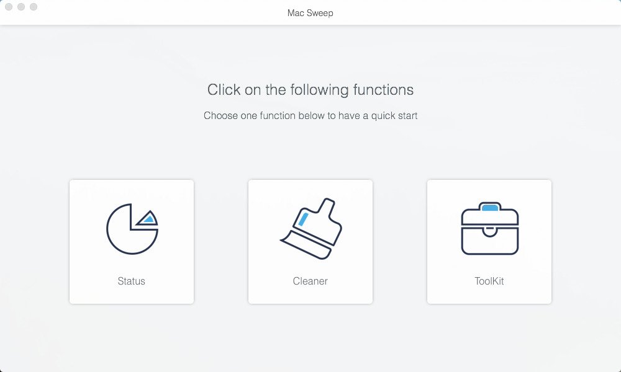Select the Cleaner brush icon
Viewport: 621px width, 372px height.
[311, 229]
